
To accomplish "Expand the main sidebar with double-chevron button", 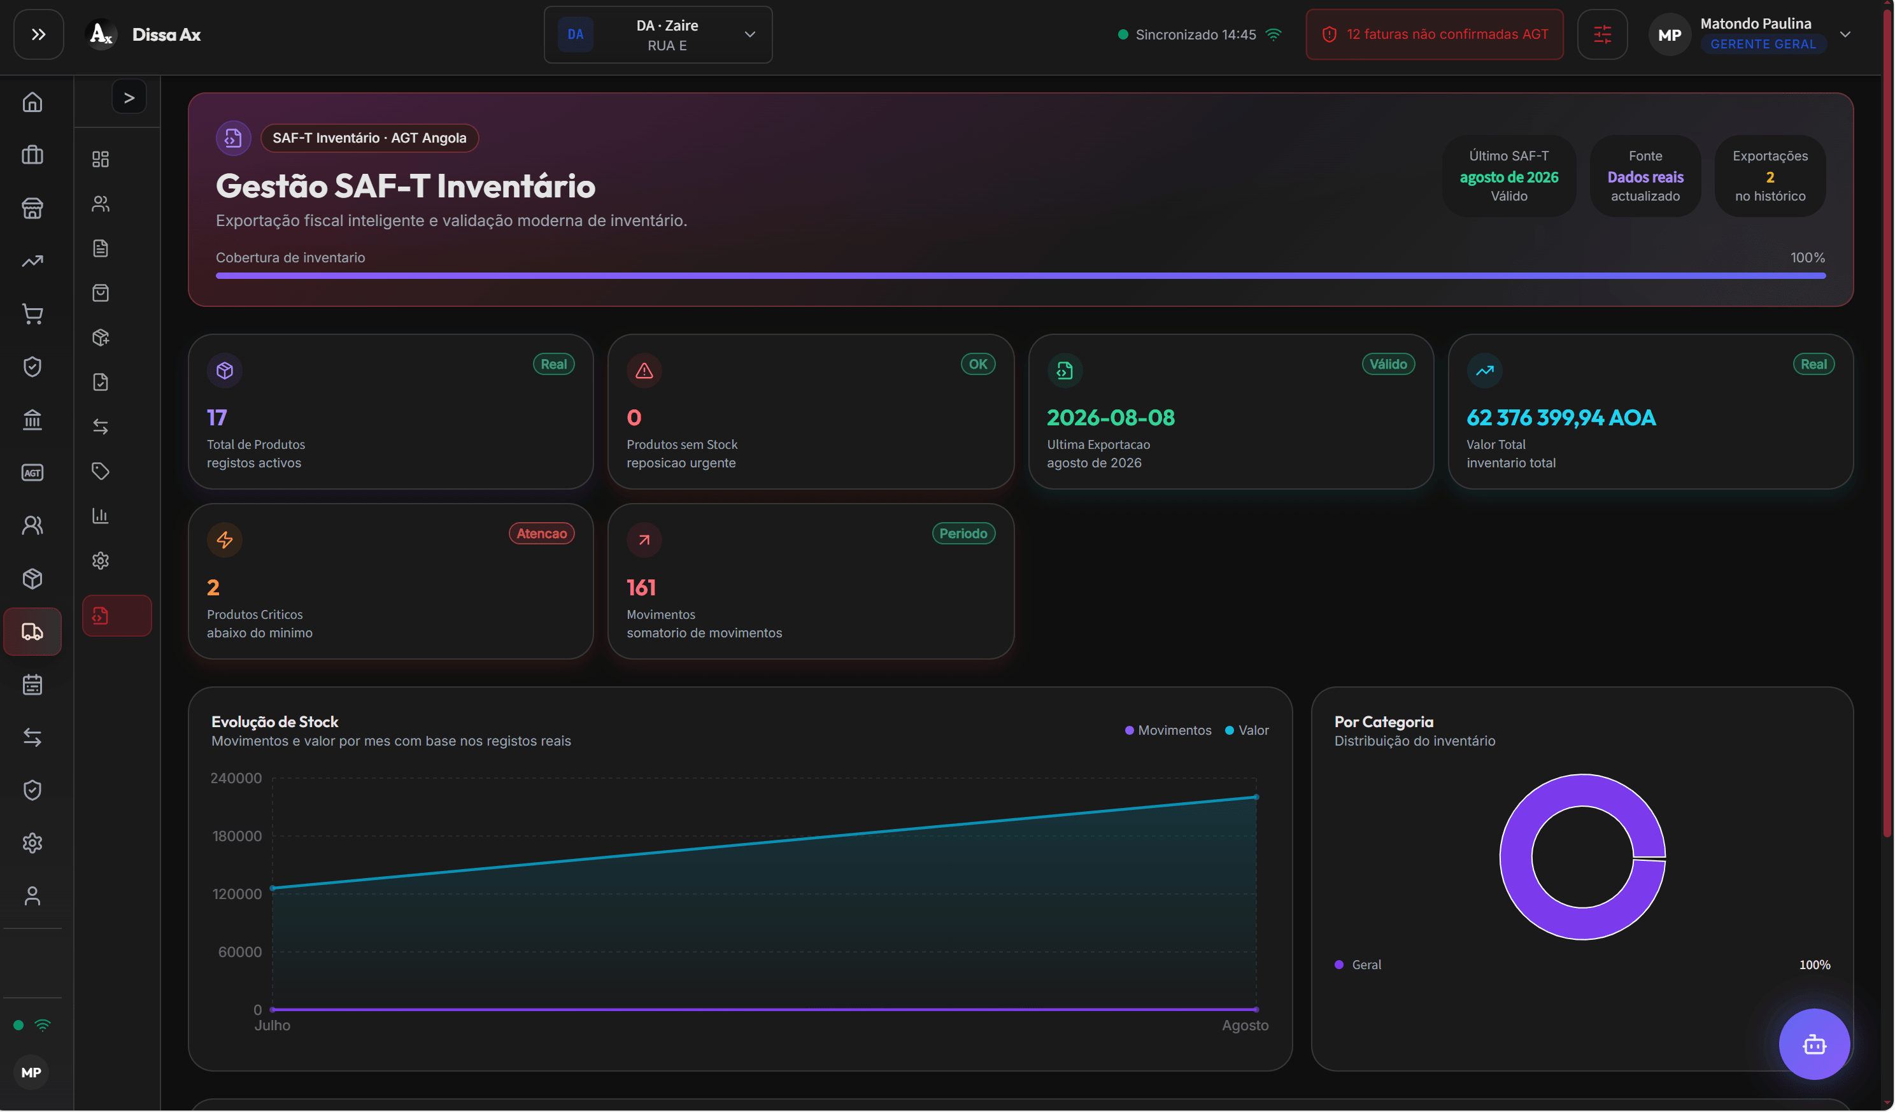I will pos(38,34).
